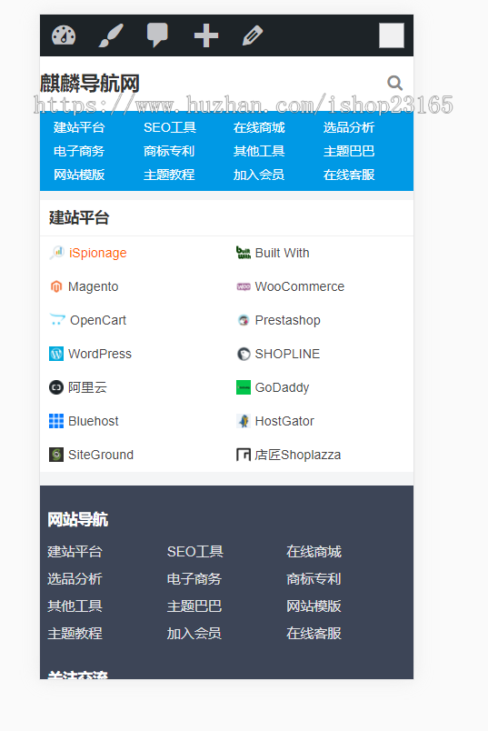Select 其他工具 in blue menu

pos(259,151)
